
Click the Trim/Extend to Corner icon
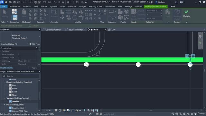pos(81,17)
